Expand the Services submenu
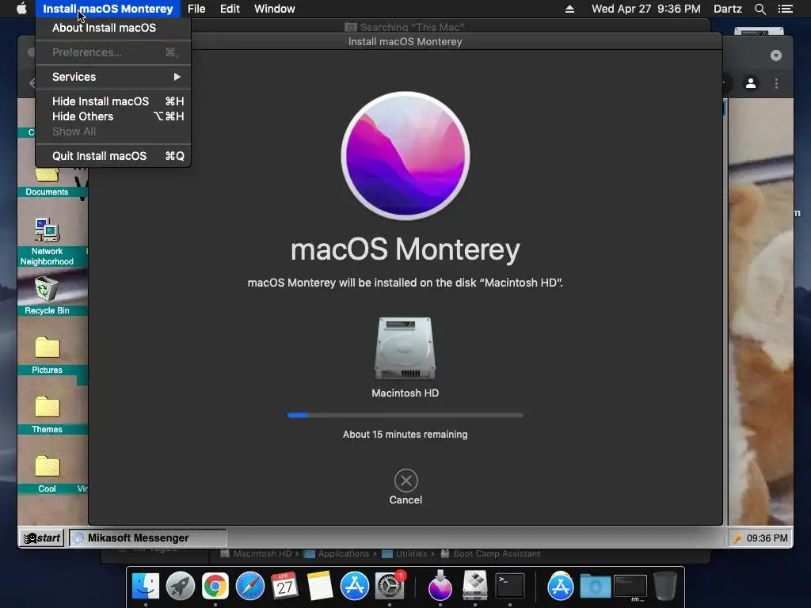The width and height of the screenshot is (811, 608). point(113,77)
